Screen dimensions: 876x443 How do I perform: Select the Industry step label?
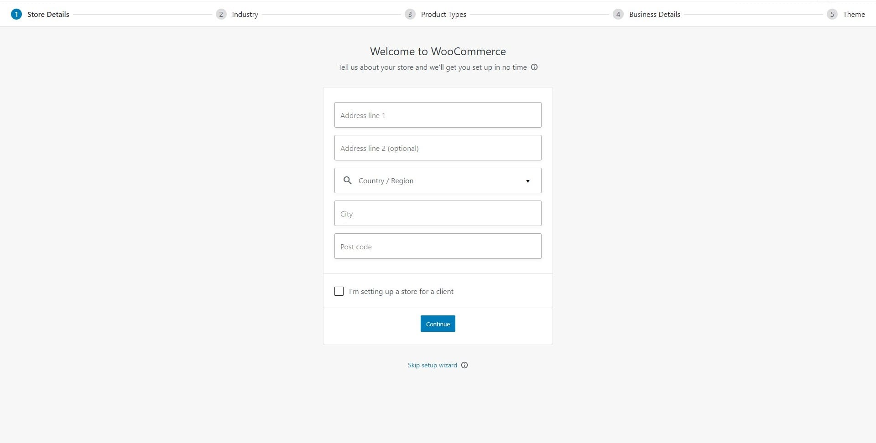tap(245, 14)
